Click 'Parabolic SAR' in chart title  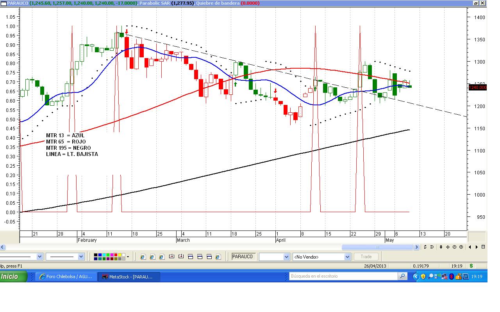[155, 3]
